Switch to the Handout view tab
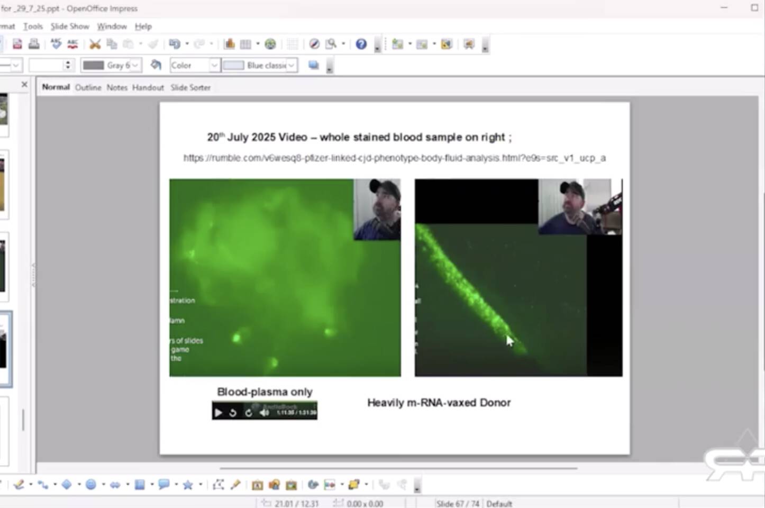This screenshot has width=765, height=508. 148,87
